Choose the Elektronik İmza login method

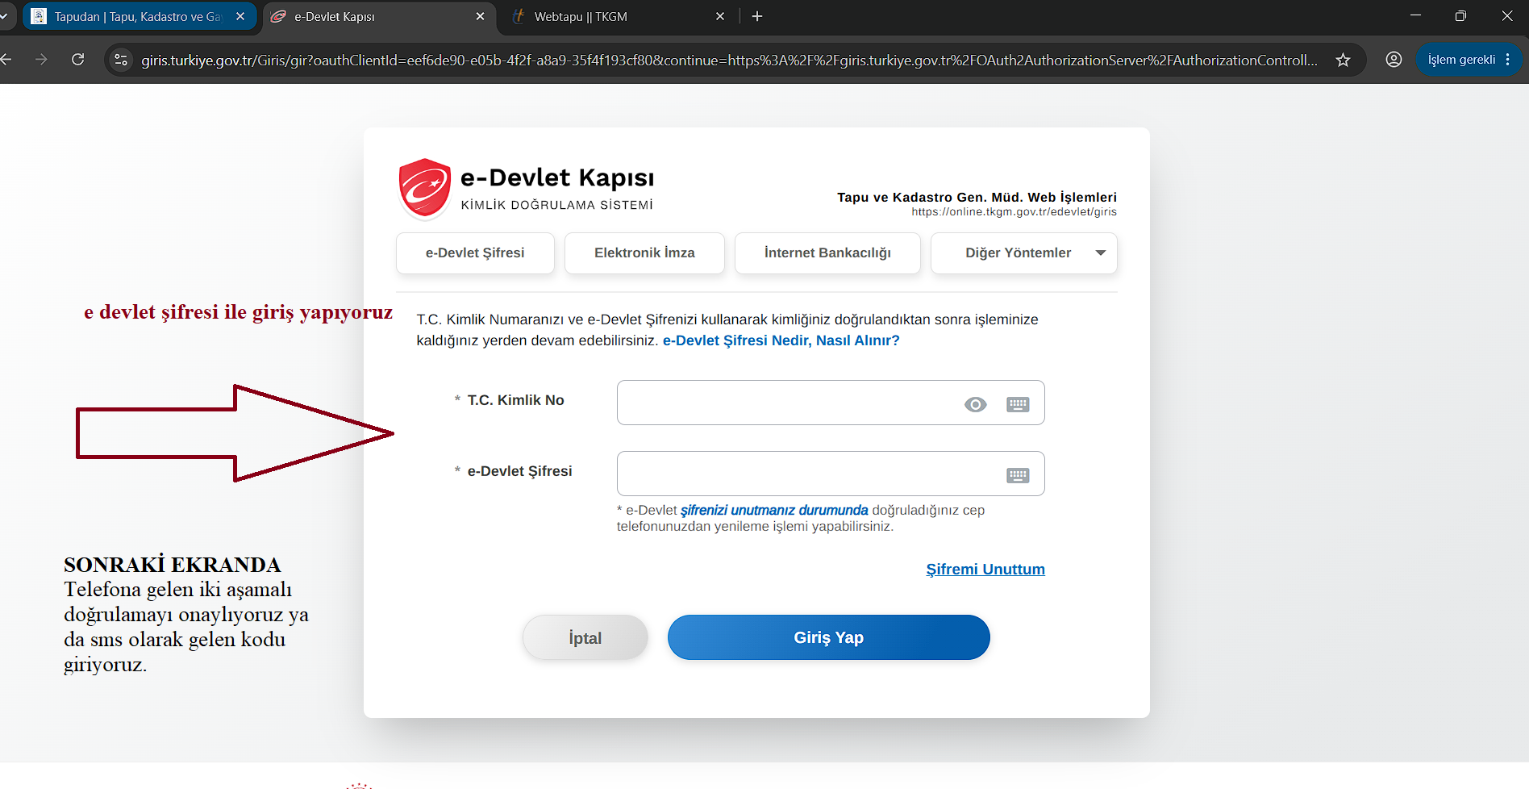[644, 253]
